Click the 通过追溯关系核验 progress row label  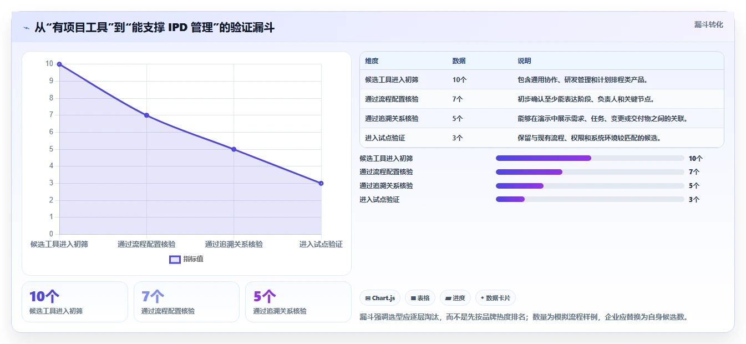coord(386,186)
